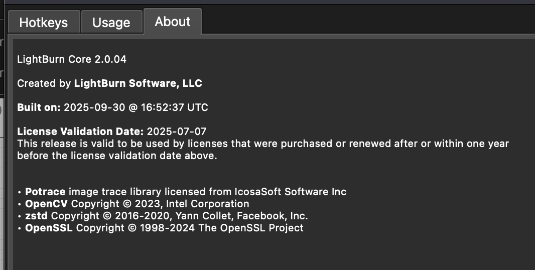Click the "License Validation Date:" label
Viewport: 535px width, 270px height.
point(81,131)
